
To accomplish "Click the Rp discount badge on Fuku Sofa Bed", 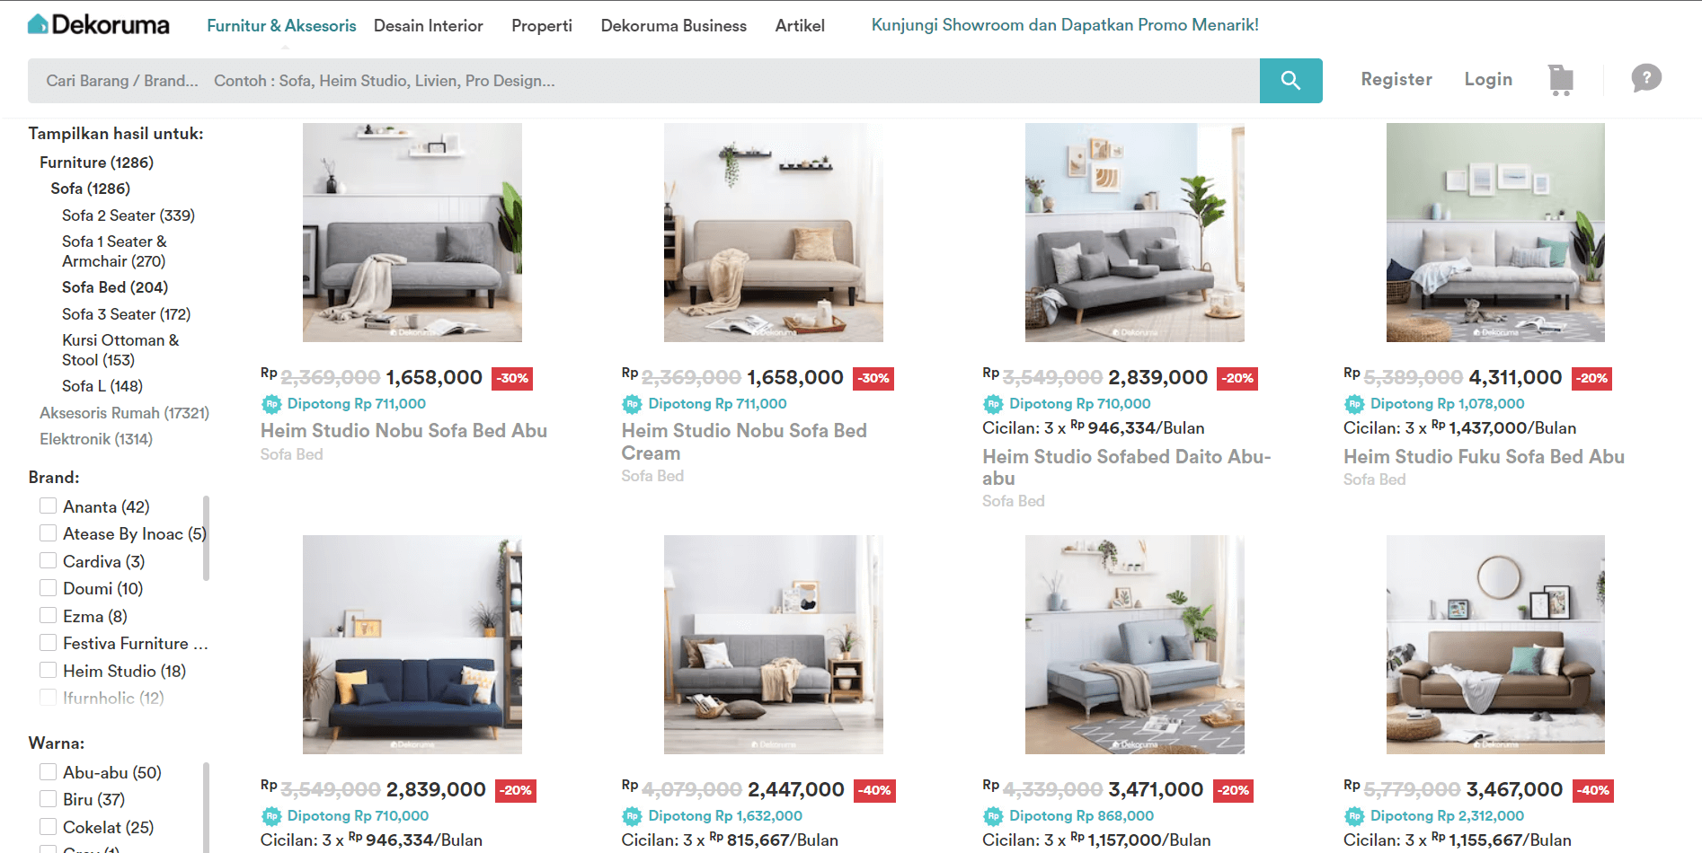I will [1354, 404].
